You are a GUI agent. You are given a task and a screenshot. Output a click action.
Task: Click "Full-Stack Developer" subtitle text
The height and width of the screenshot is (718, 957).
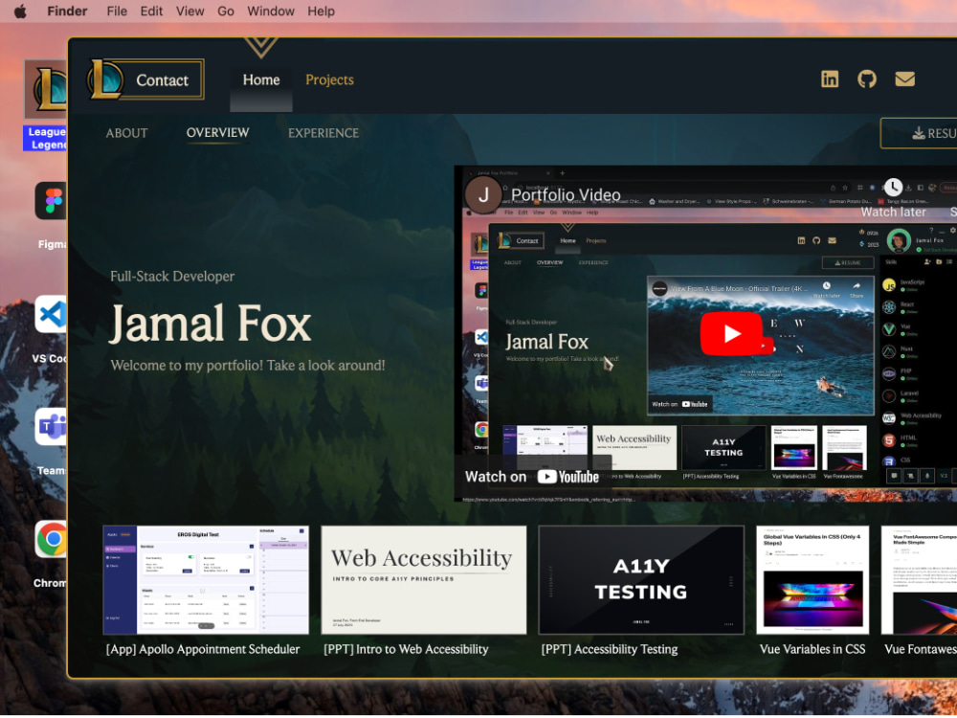pos(172,277)
